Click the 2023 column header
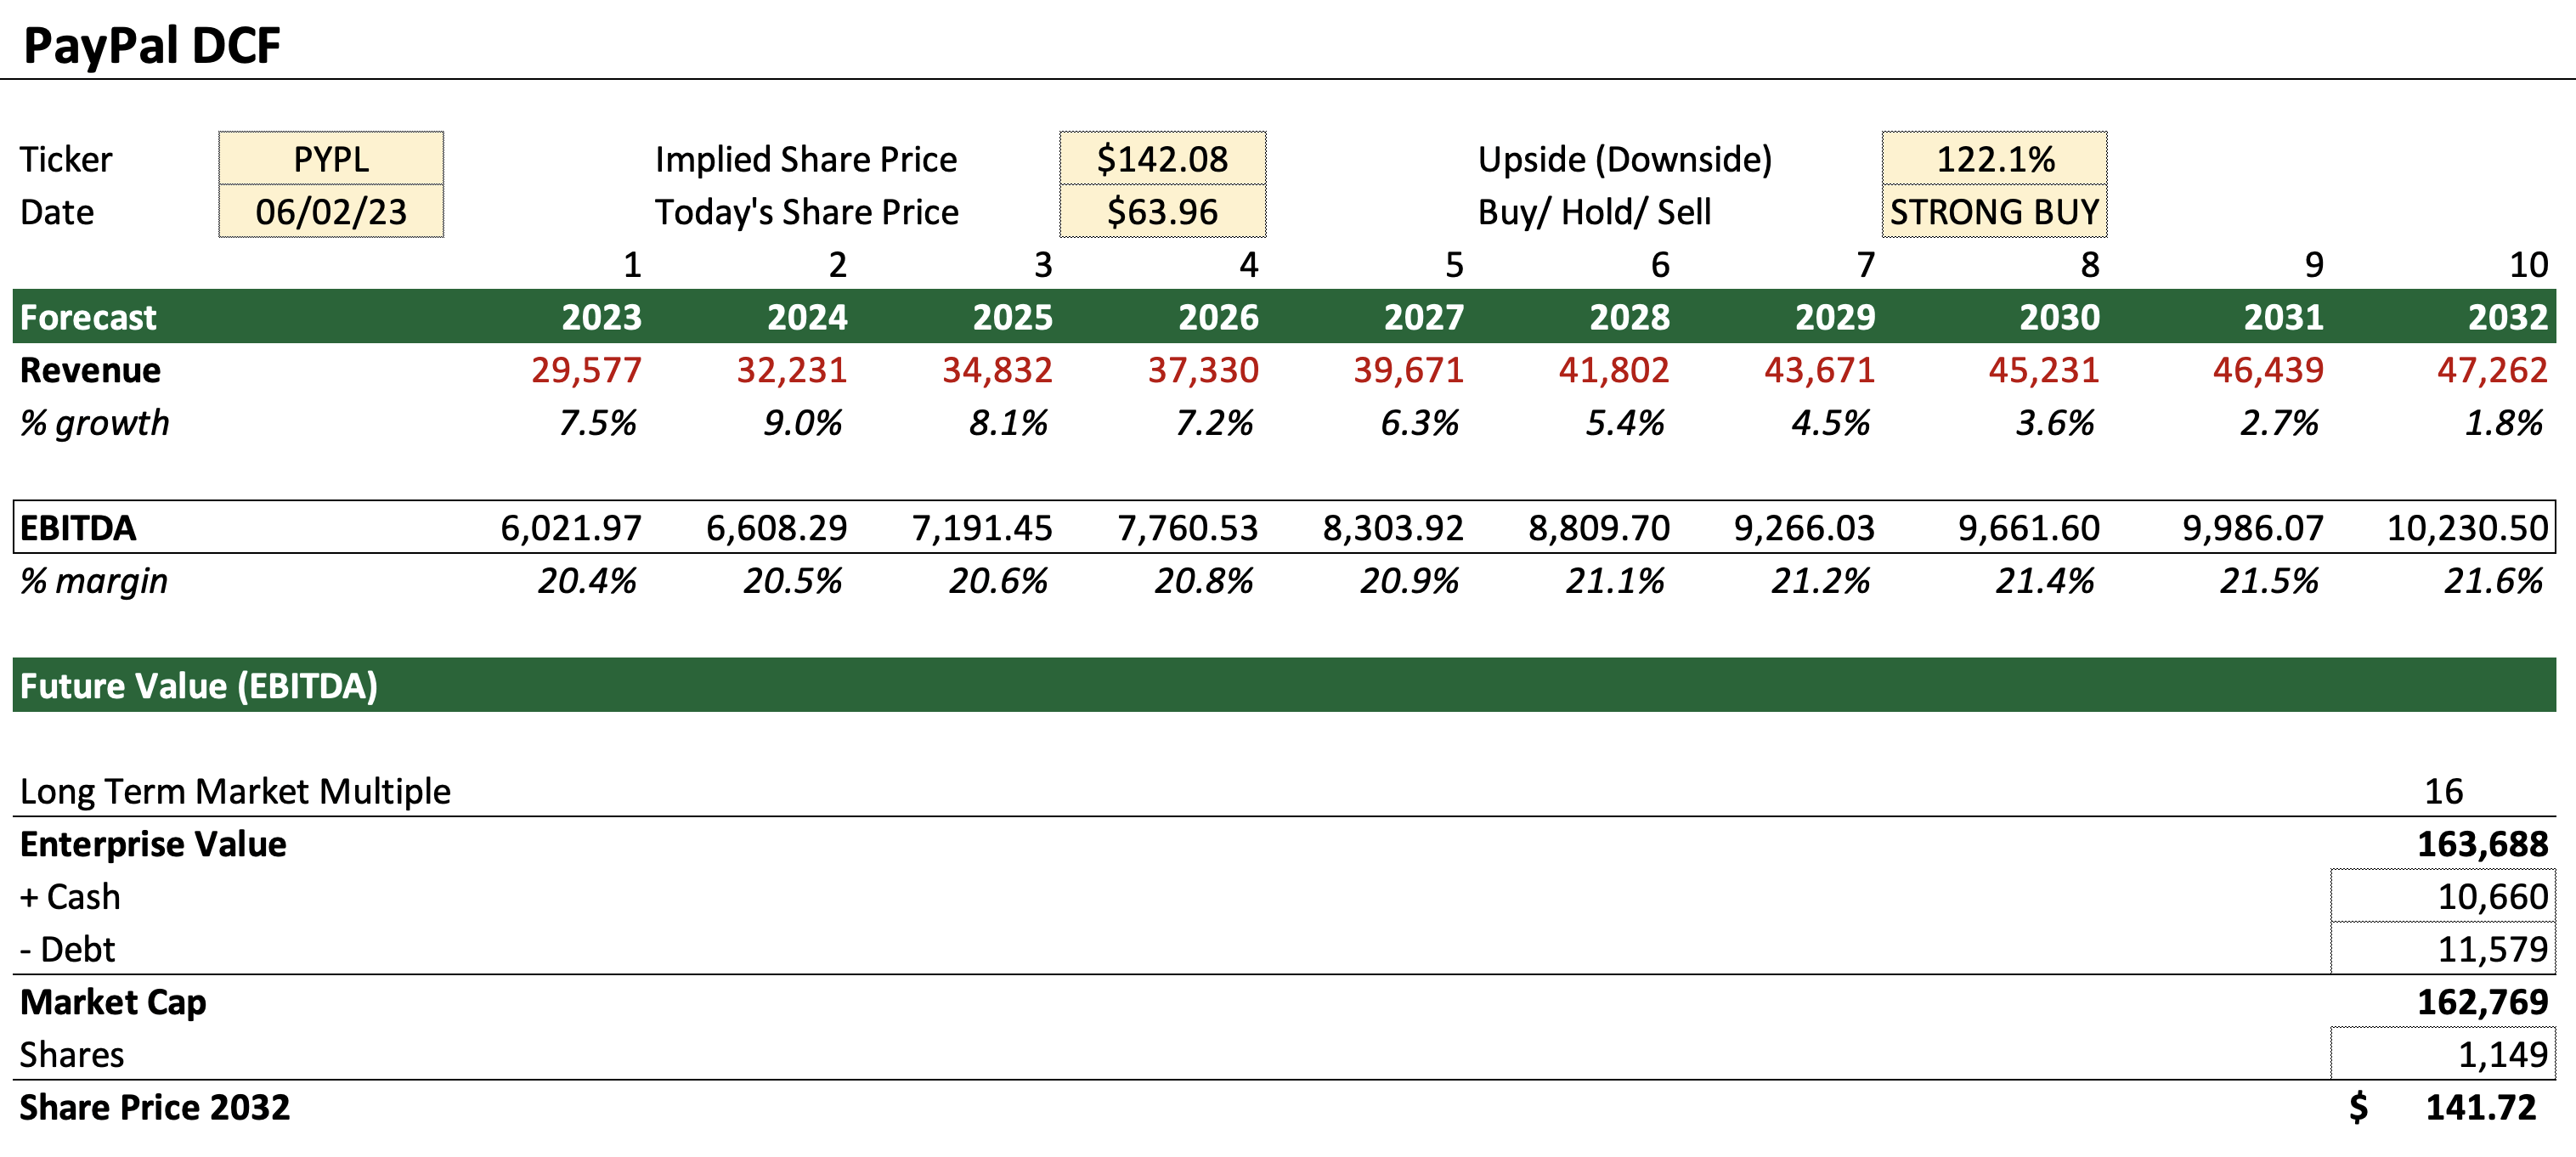The width and height of the screenshot is (2576, 1157). (601, 317)
